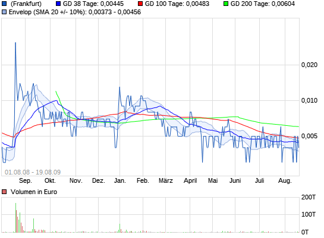324x238 pixels.
Task: Click the tallest green volume bar
Action: [15, 218]
